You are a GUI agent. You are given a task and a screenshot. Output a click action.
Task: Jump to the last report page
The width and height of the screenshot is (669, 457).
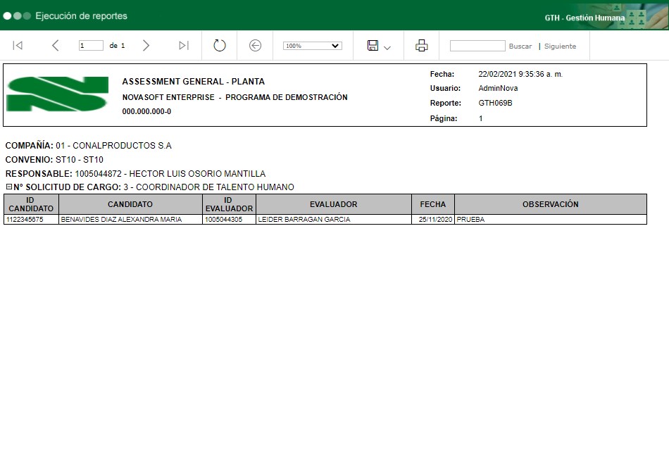pos(184,46)
